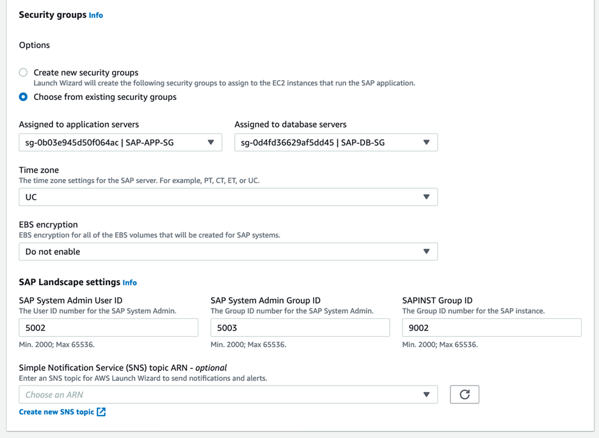Open Create new SNS topic link
Viewport: 599px width, 438px height.
pyautogui.click(x=56, y=412)
